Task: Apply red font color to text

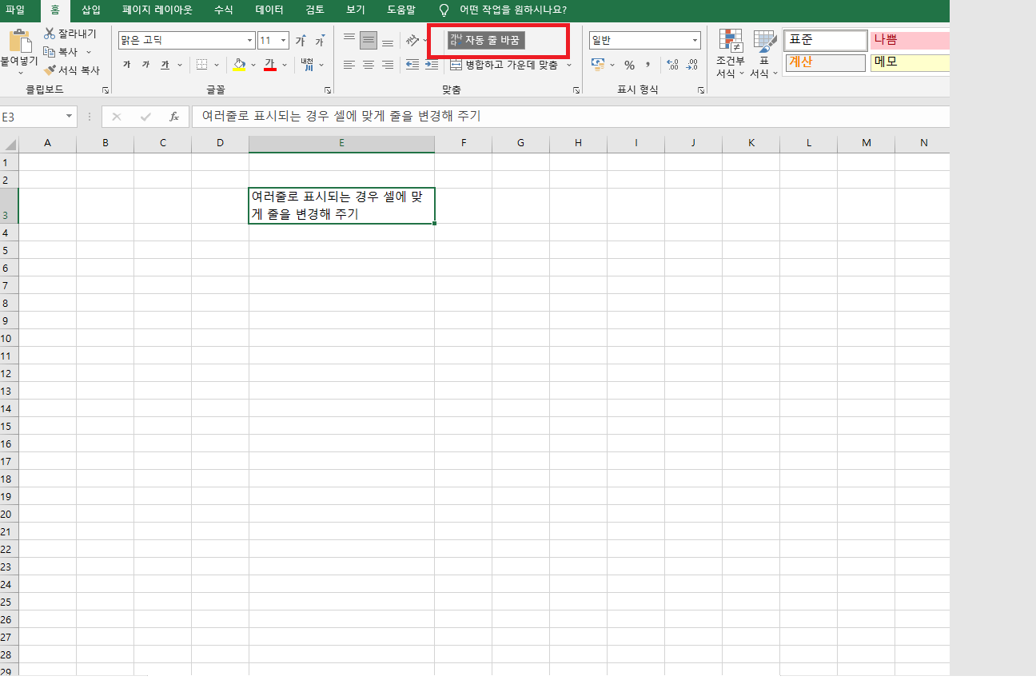Action: 270,65
